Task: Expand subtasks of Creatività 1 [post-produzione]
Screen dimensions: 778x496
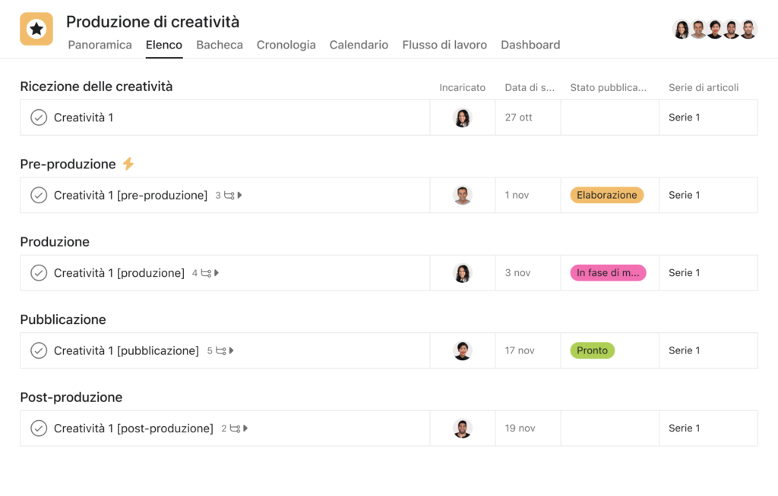Action: [x=246, y=429]
